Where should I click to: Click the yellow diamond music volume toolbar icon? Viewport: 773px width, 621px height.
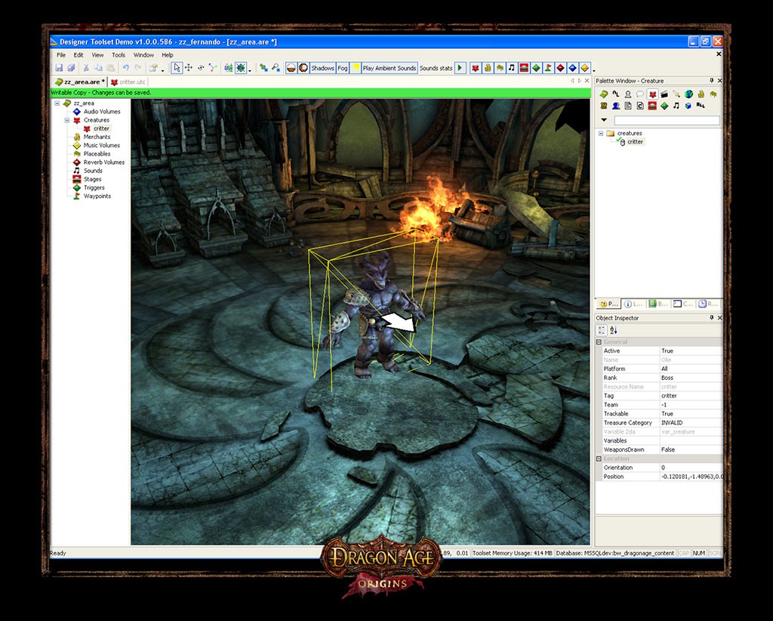click(x=585, y=68)
